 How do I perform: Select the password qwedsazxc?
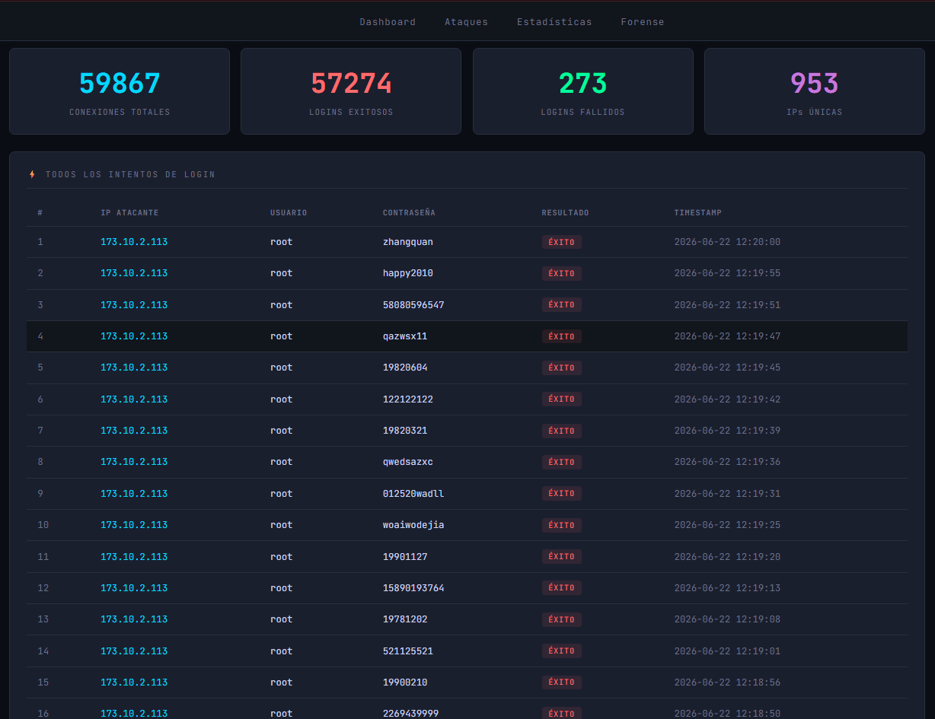pyautogui.click(x=408, y=462)
